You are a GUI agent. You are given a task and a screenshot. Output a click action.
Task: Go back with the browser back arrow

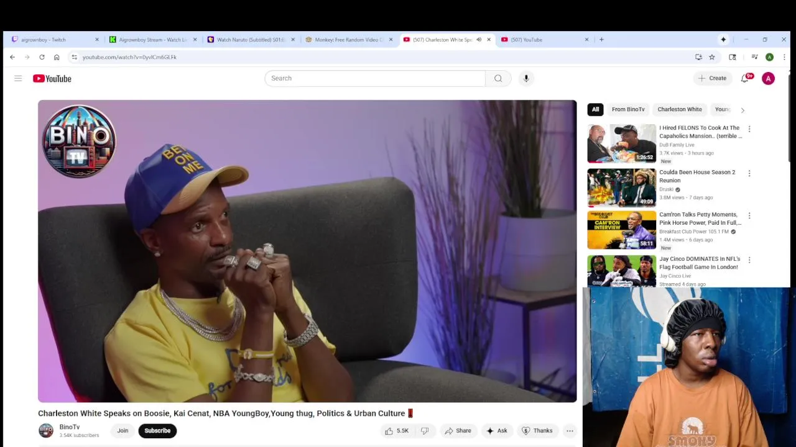click(x=12, y=57)
